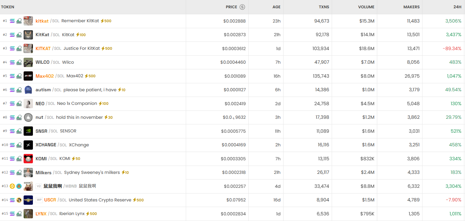Open the KITKAT Justice For KitKat token link
465x221 pixels.
[43, 48]
